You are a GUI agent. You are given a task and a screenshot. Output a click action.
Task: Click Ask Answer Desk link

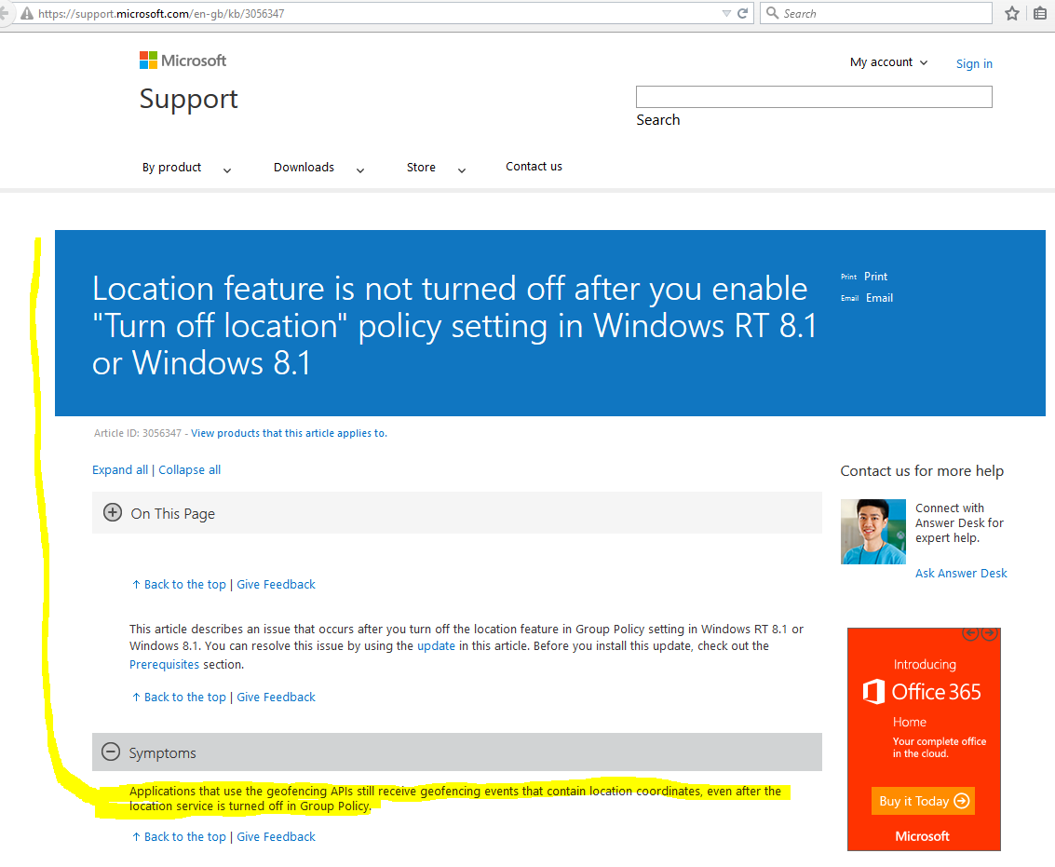[961, 573]
